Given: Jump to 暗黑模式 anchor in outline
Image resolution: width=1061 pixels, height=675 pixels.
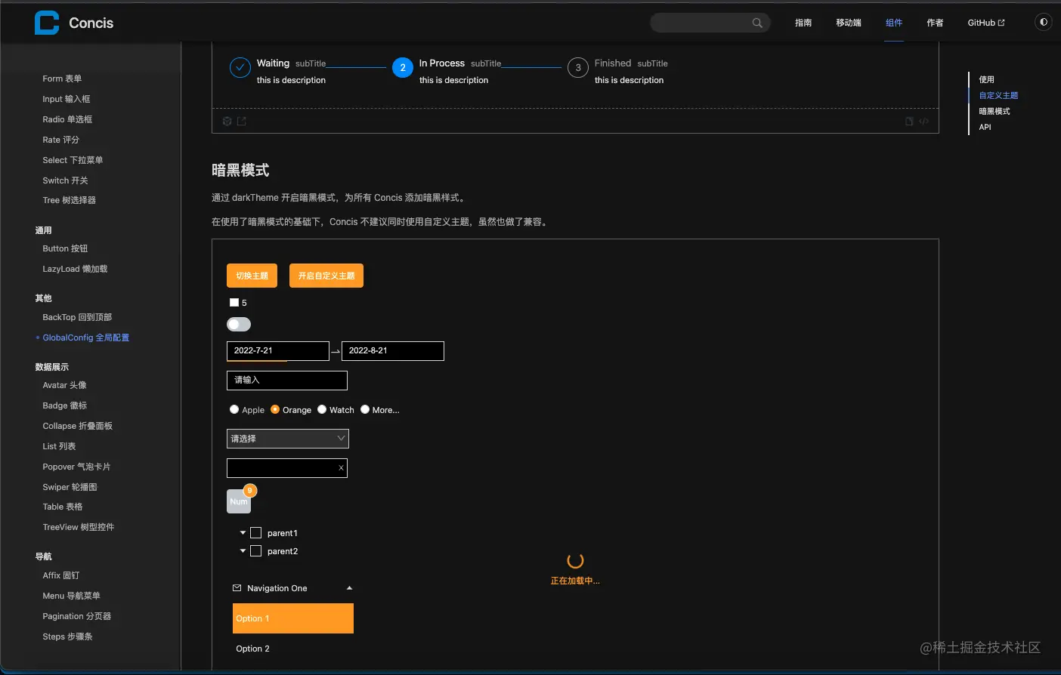Looking at the screenshot, I should tap(994, 111).
